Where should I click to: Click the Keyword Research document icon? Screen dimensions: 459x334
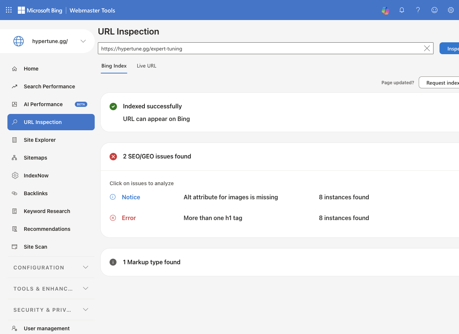pyautogui.click(x=14, y=211)
